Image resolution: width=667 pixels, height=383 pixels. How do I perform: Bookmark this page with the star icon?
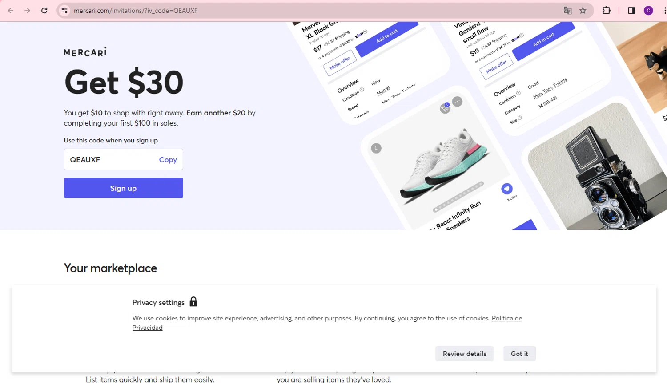point(583,11)
